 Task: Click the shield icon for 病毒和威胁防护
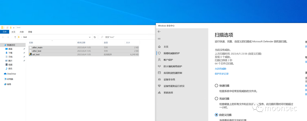tap(159, 53)
